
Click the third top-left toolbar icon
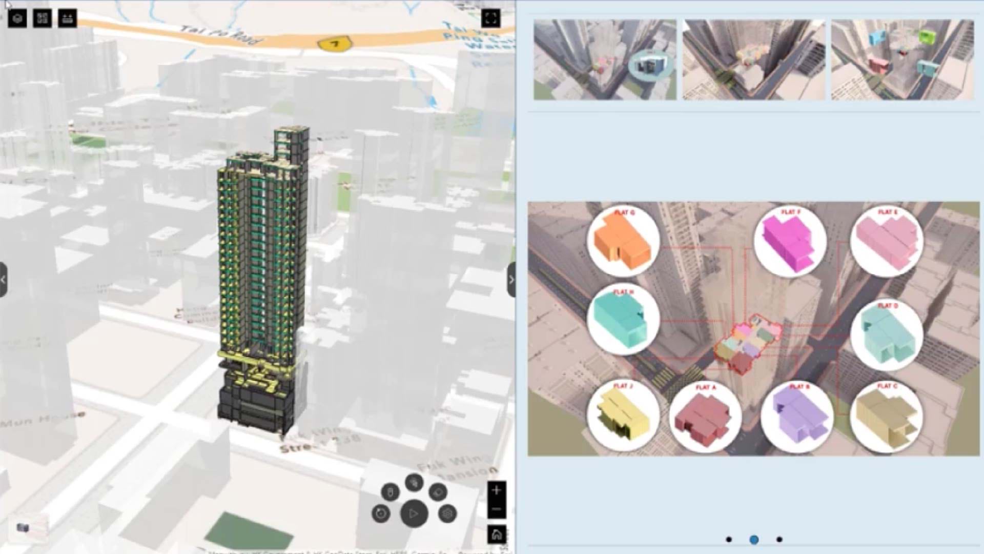tap(67, 19)
